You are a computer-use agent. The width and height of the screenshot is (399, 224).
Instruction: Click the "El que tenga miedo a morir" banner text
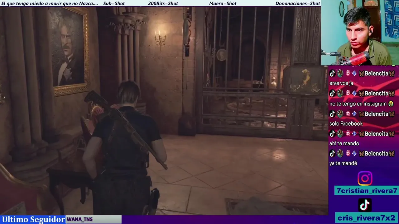[50, 3]
